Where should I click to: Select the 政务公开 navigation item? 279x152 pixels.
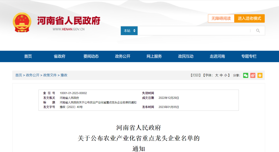coord(122,56)
